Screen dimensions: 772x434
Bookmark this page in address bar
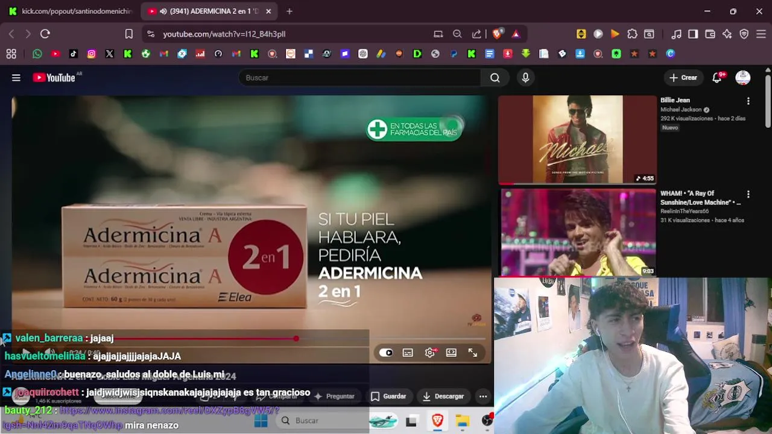[128, 34]
